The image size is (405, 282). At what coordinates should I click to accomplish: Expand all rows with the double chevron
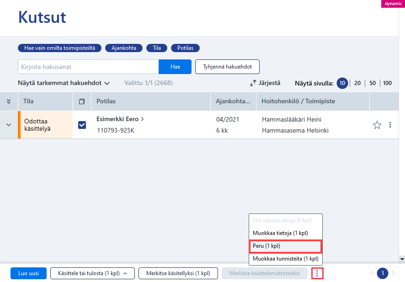9,101
